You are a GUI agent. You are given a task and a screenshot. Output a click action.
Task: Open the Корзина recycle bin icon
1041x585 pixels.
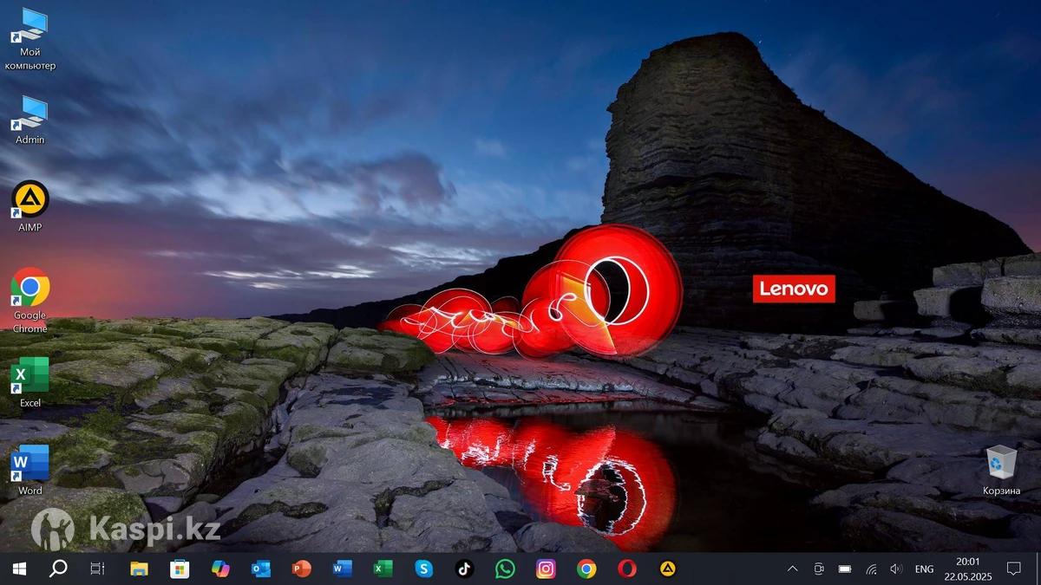(x=1001, y=470)
